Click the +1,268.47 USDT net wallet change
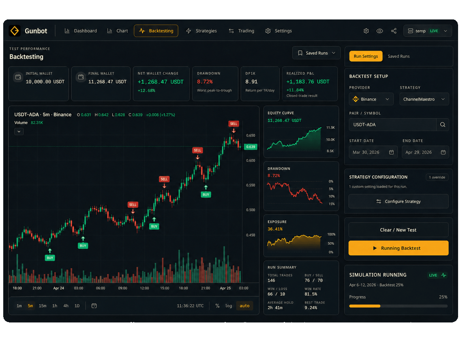467x350 pixels. 161,82
